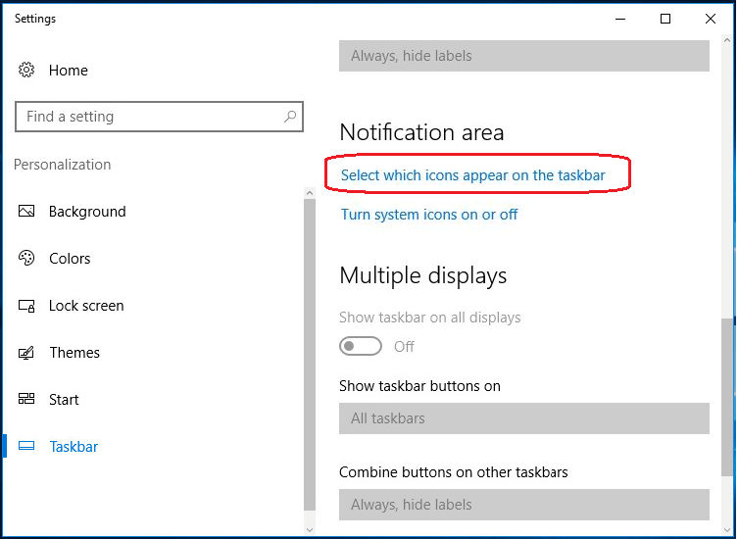Select Taskbar in the sidebar

coord(74,447)
